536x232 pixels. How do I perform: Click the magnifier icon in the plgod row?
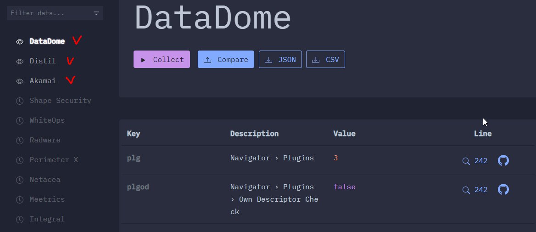(x=466, y=190)
